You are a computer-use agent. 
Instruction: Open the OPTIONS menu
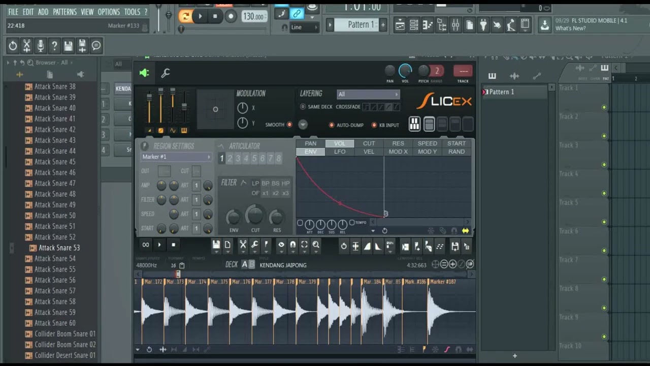click(x=109, y=12)
